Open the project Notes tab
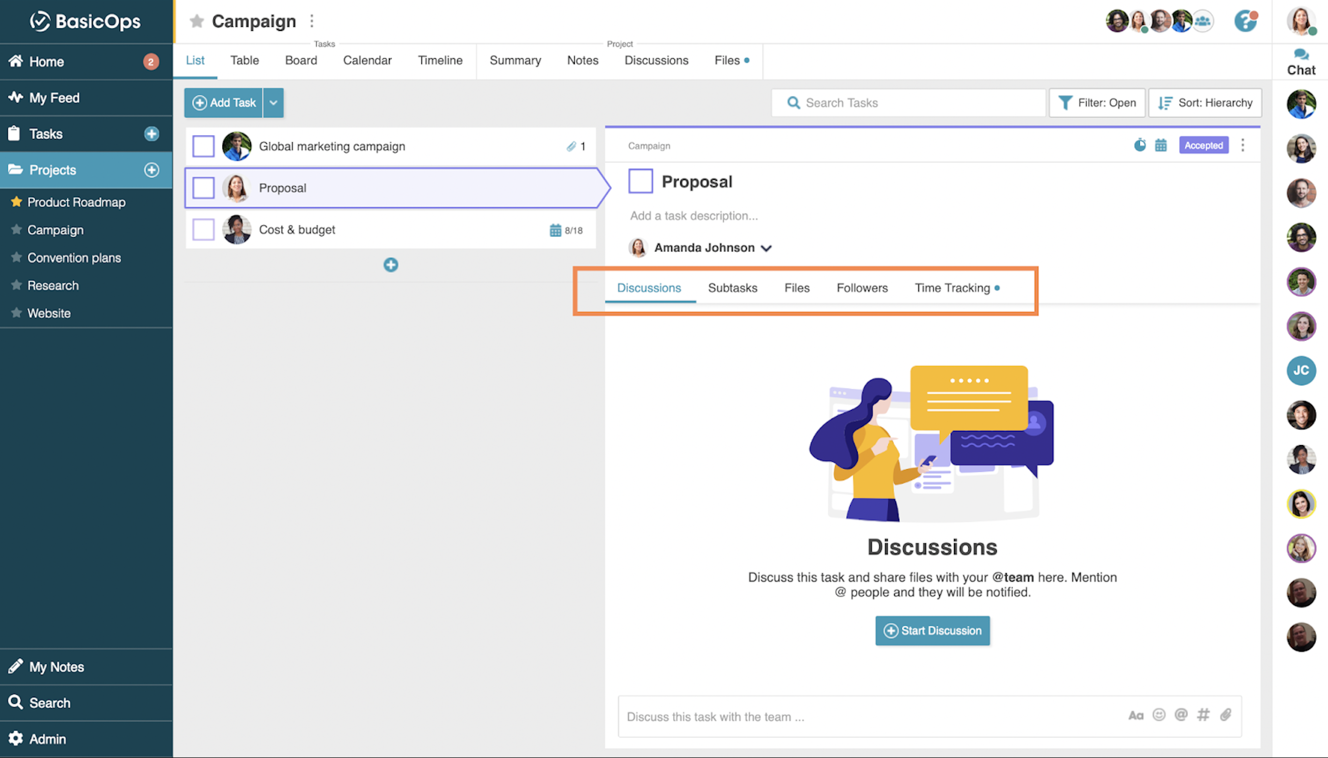 (583, 61)
